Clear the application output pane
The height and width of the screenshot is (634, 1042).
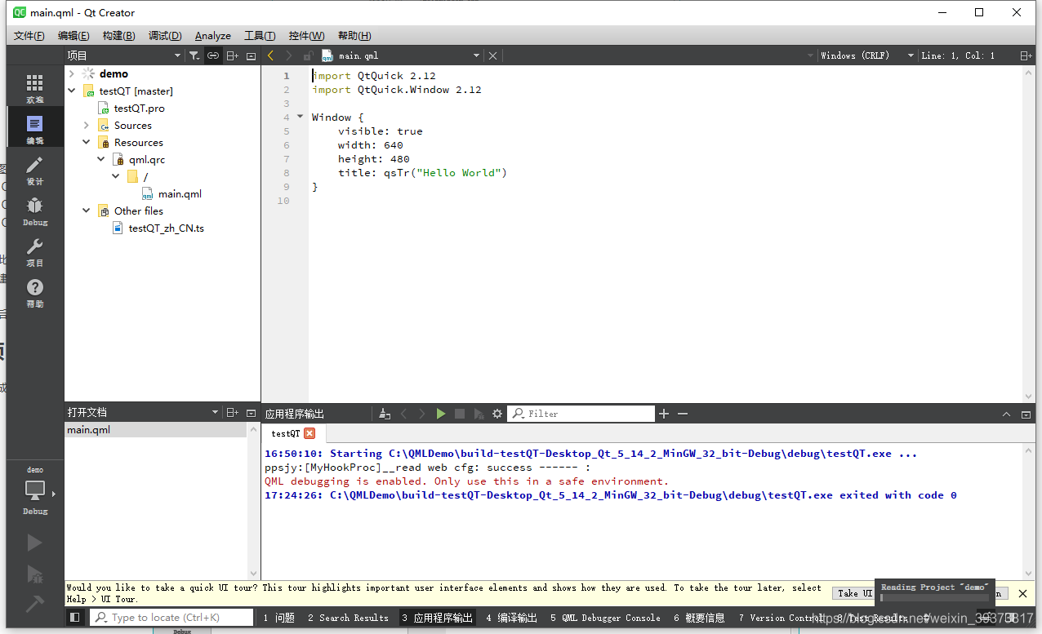[385, 414]
